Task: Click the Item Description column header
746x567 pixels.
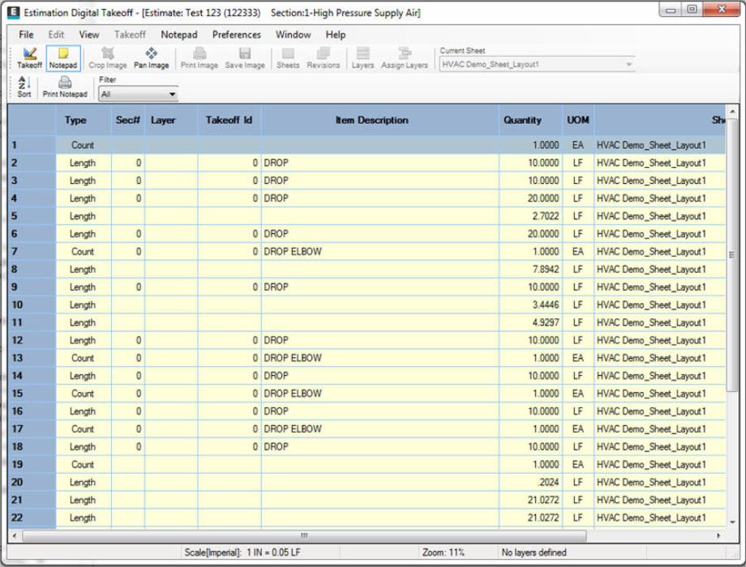Action: click(371, 120)
